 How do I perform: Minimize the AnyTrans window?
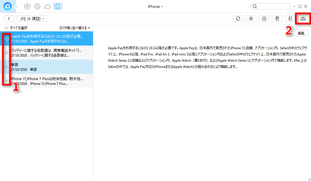(x=294, y=7)
